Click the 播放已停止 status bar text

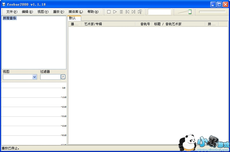point(10,148)
